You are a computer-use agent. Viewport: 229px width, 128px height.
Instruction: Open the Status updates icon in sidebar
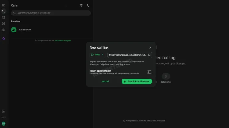pos(3,17)
